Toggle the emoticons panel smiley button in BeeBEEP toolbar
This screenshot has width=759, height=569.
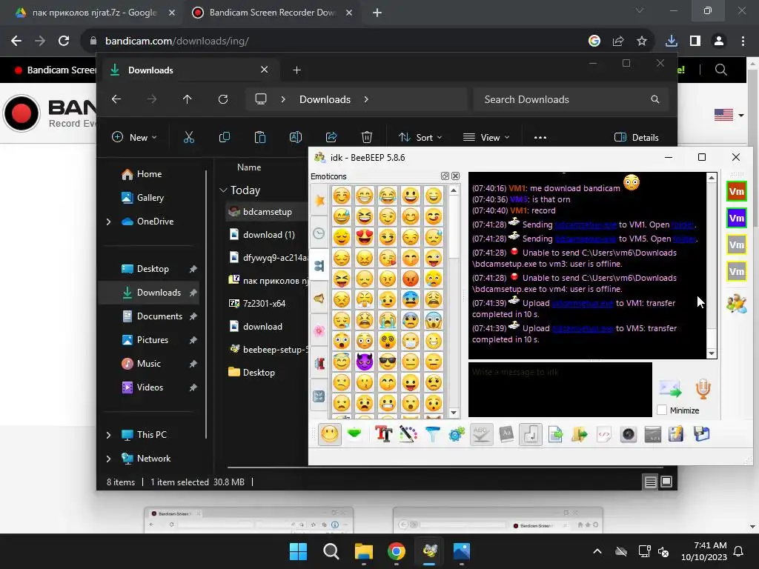pyautogui.click(x=330, y=434)
